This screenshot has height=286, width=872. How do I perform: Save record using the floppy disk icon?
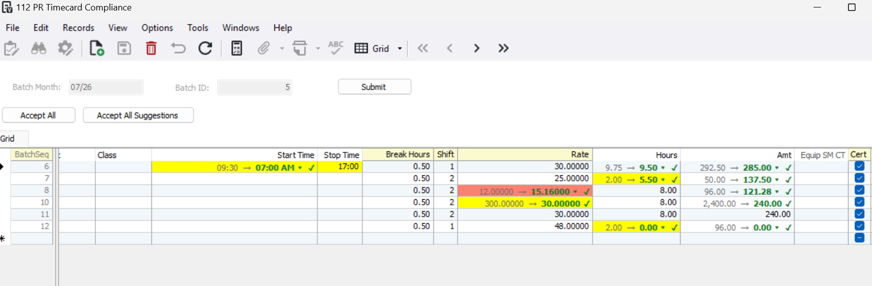tap(124, 48)
